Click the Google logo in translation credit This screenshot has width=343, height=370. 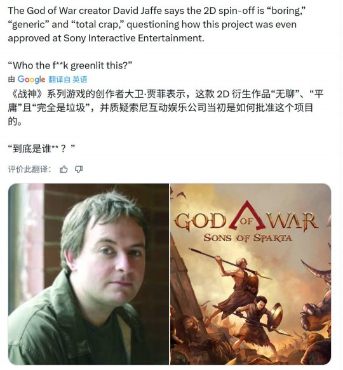[31, 79]
